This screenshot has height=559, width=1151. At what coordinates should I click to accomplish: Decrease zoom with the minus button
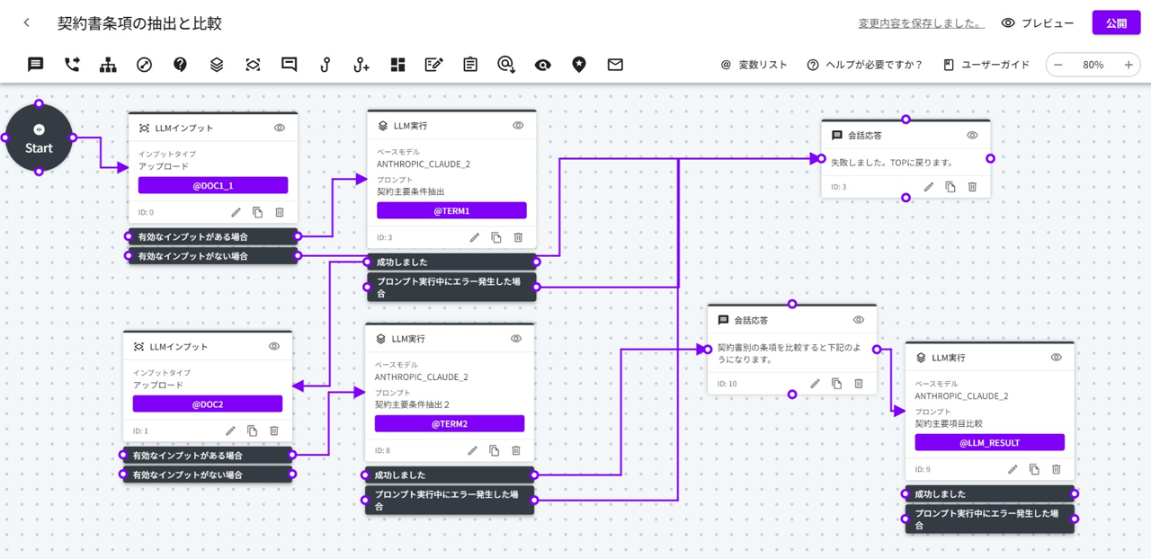[x=1058, y=65]
